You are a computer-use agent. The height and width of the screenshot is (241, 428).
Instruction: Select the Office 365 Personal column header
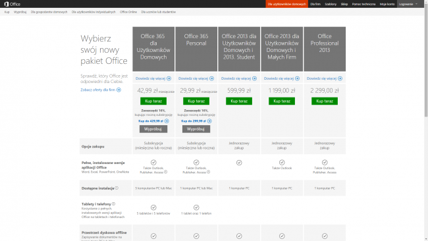196,49
